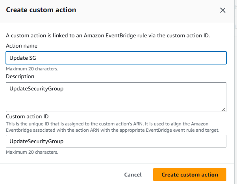Click the orange Create custom action button
The height and width of the screenshot is (184, 237).
(190, 175)
